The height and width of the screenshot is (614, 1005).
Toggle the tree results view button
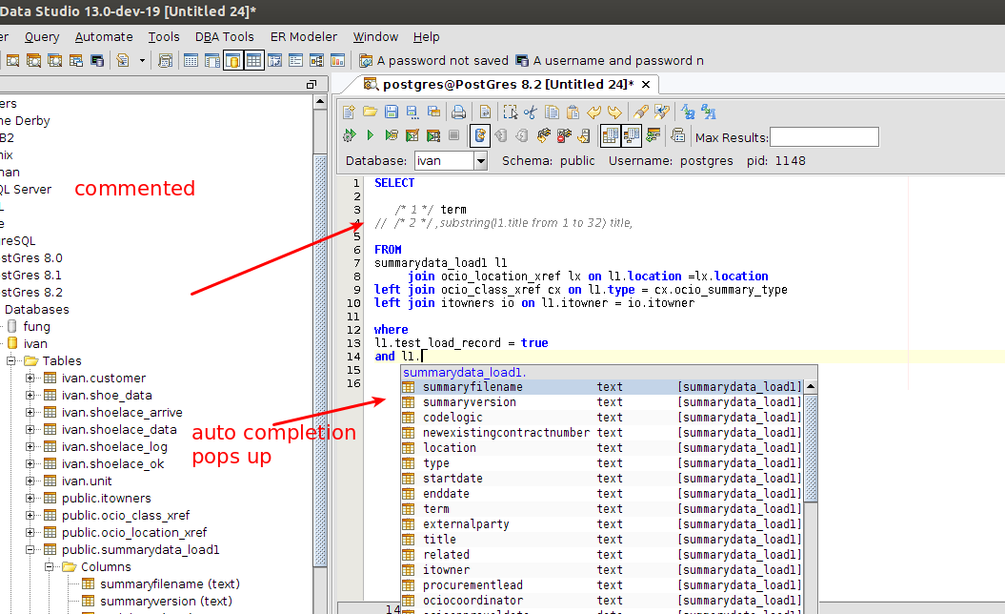click(632, 135)
